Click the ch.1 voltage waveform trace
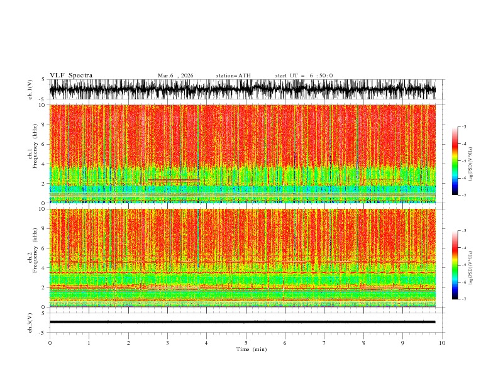498x385 pixels. pyautogui.click(x=242, y=89)
